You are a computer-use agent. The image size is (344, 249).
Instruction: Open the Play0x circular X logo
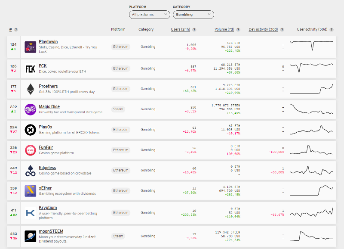[x=30, y=130]
